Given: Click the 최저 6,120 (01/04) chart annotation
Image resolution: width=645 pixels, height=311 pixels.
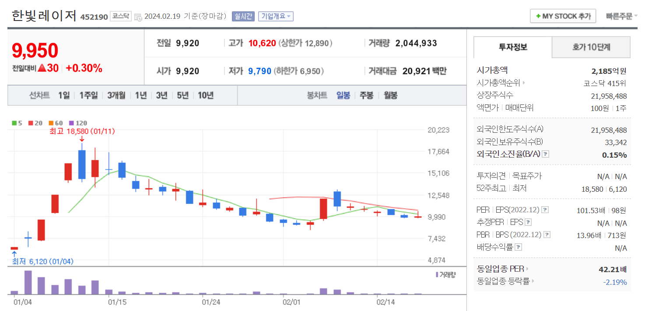Looking at the screenshot, I should pyautogui.click(x=43, y=261).
